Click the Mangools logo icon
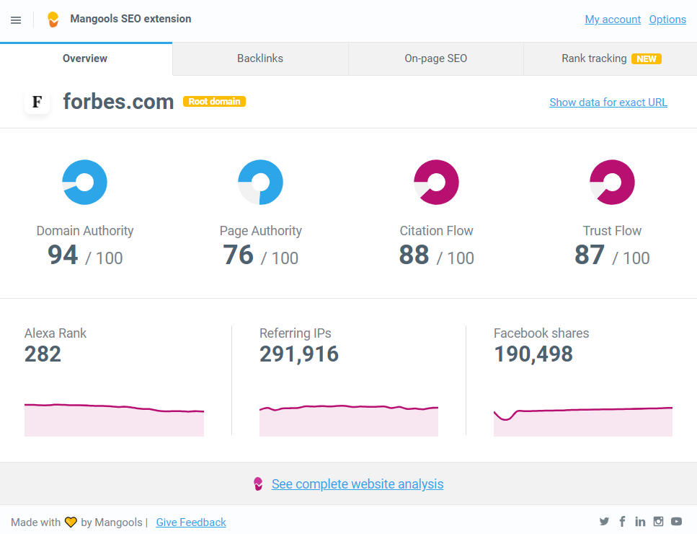The width and height of the screenshot is (697, 534). tap(53, 19)
